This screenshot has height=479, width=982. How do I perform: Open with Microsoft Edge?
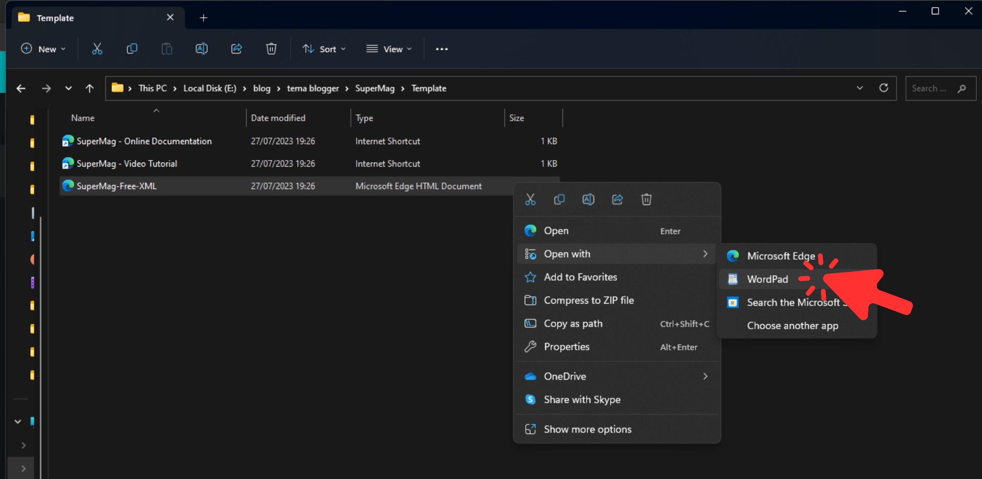point(797,256)
